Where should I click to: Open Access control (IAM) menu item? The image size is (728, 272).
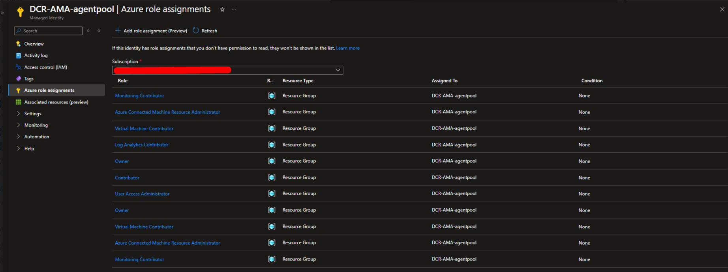tap(45, 67)
